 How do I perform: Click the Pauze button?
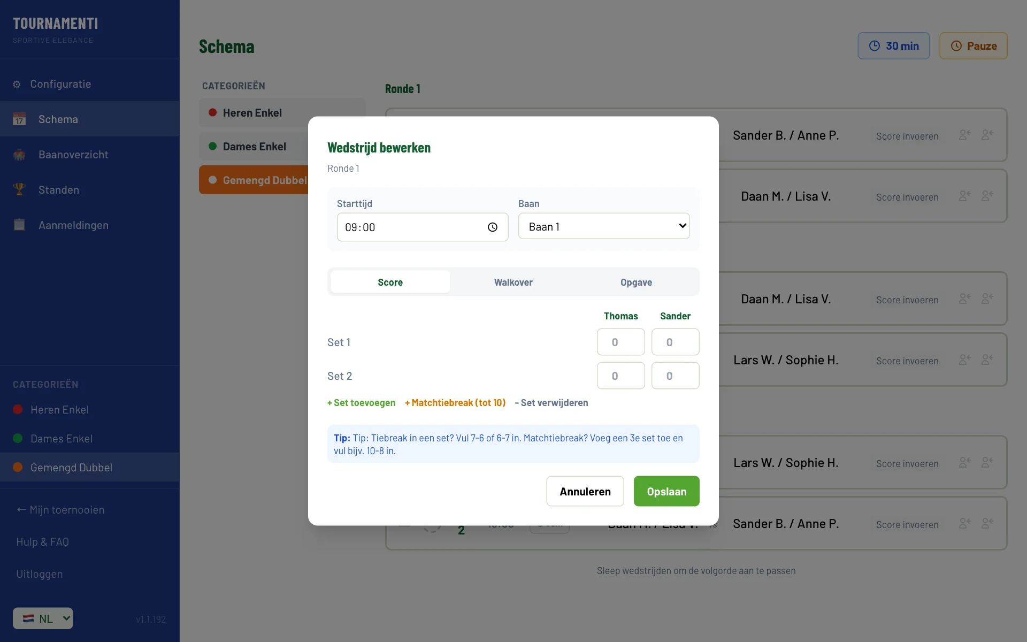tap(974, 46)
